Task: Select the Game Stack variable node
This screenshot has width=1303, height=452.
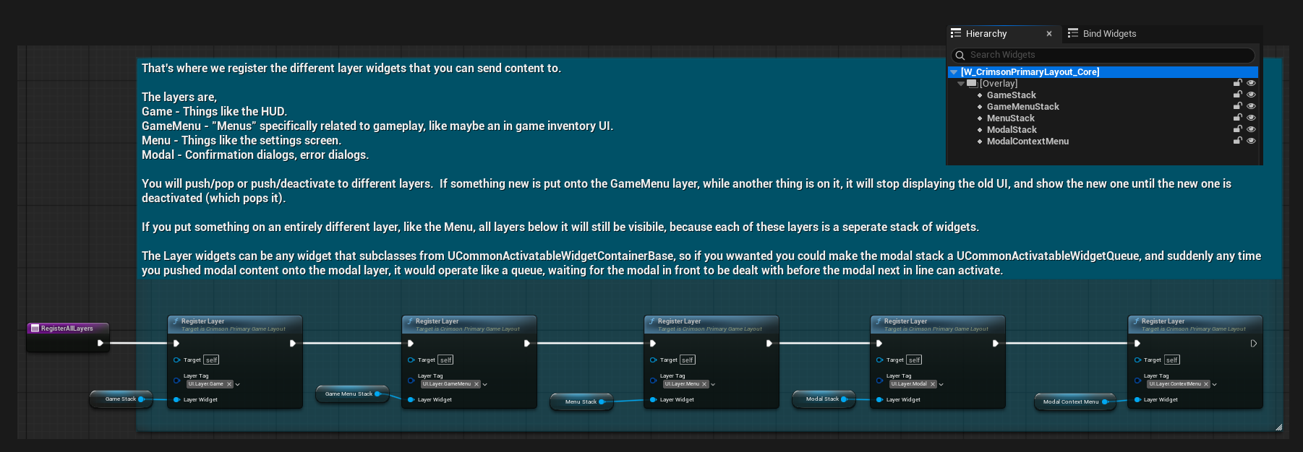Action: point(120,399)
